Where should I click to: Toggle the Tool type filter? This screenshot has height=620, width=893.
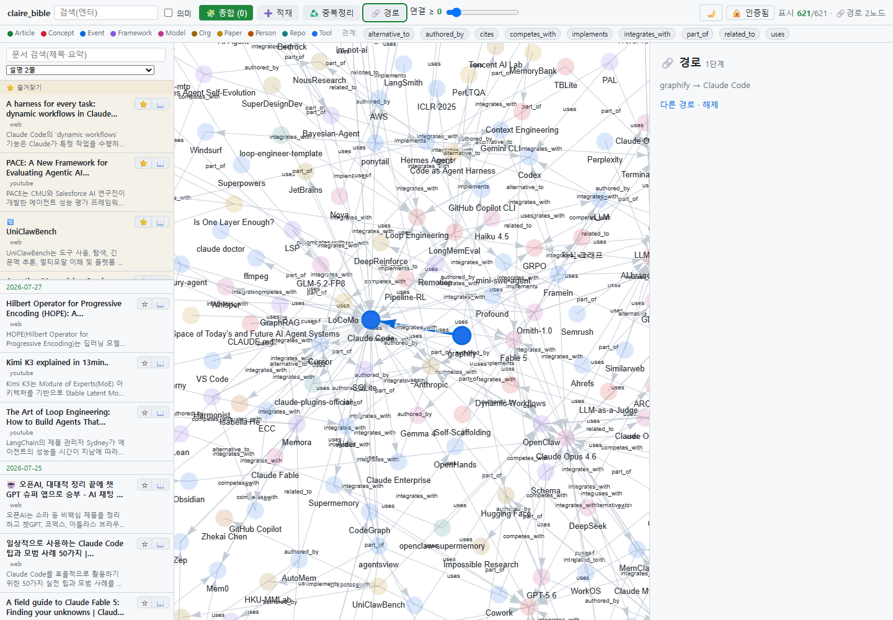322,33
